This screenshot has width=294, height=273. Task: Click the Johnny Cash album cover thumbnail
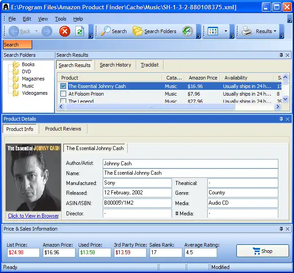[x=33, y=177]
